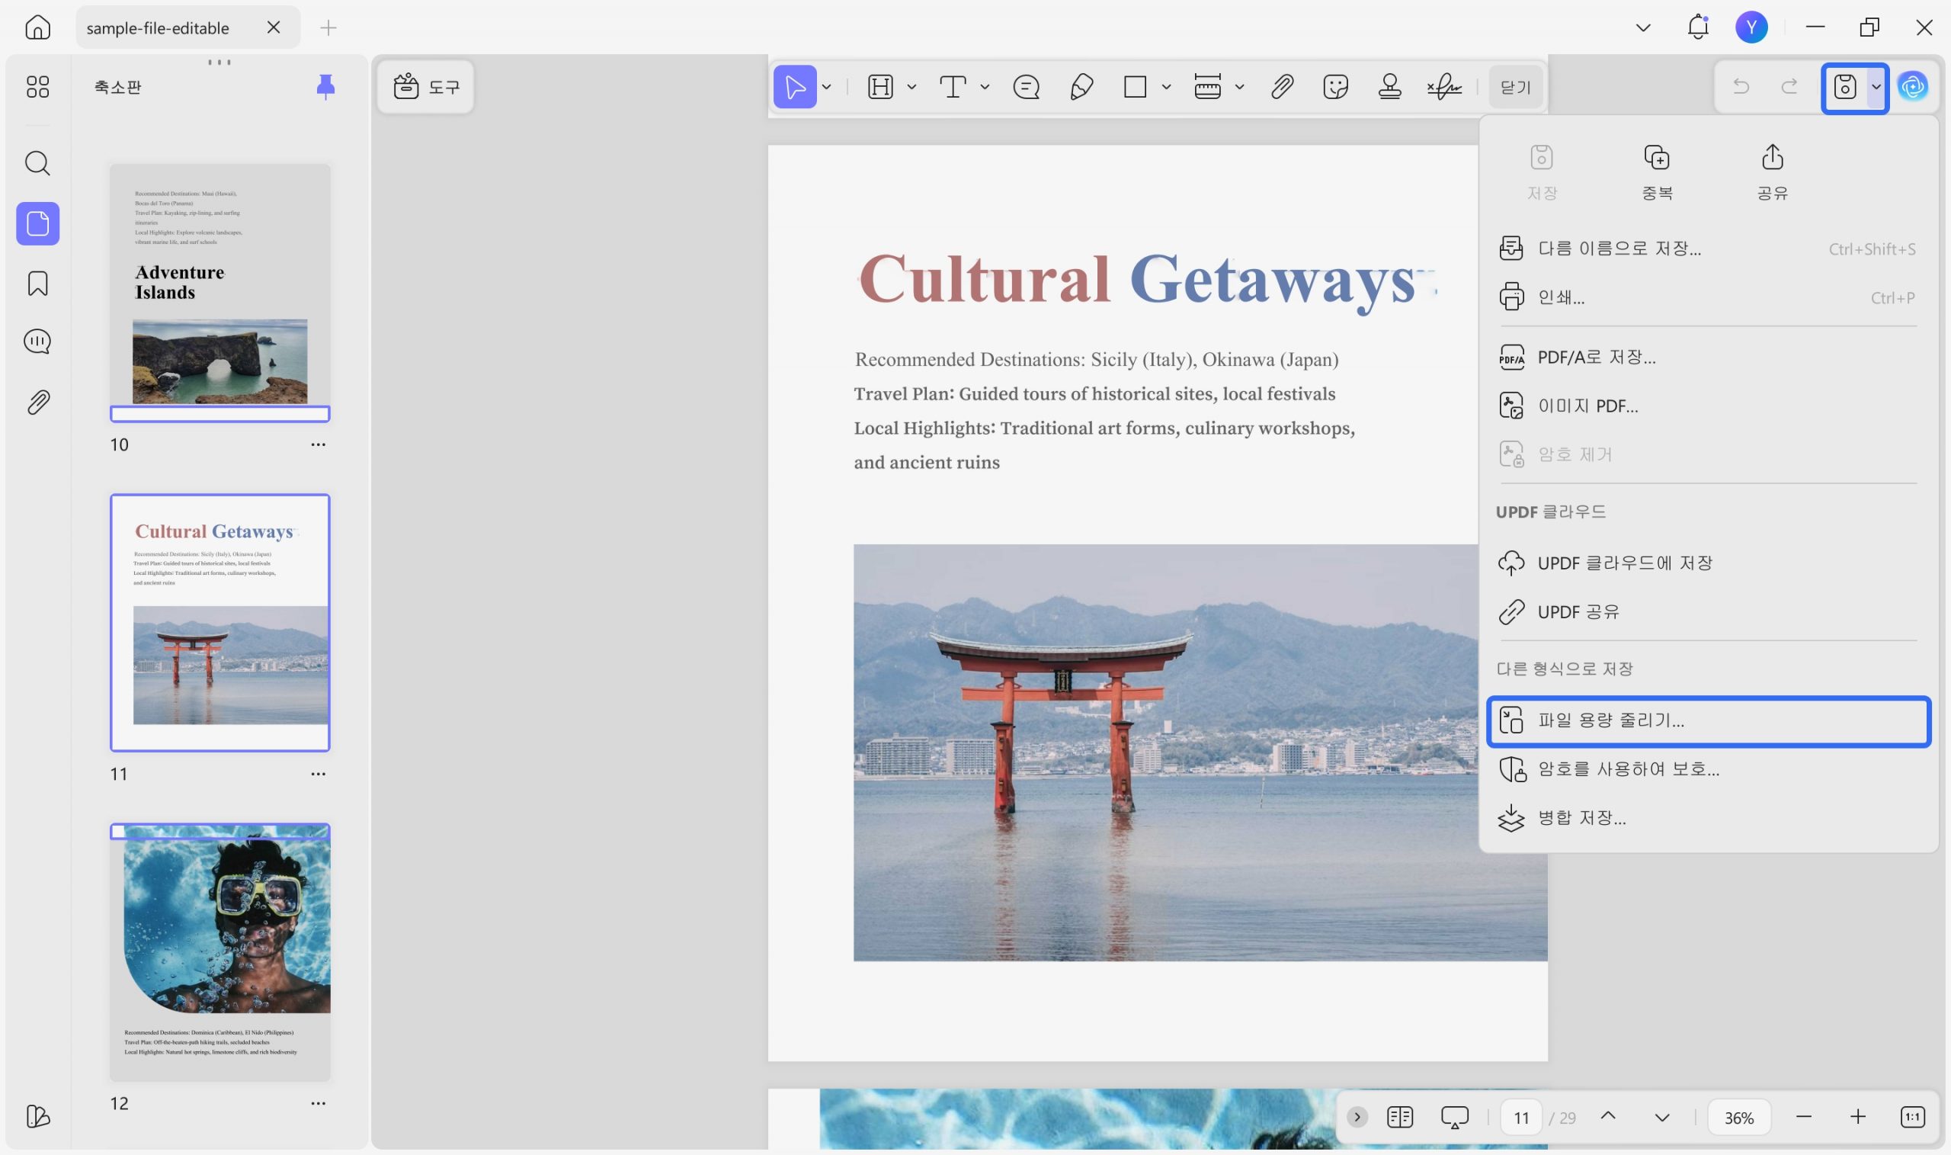Expand the shape tool dropdown
Screen dimensions: 1951x1155
(1166, 87)
